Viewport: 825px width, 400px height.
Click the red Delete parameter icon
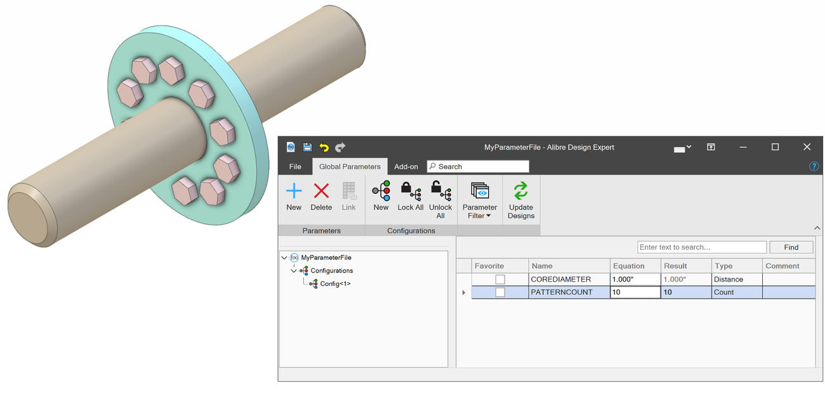point(321,191)
